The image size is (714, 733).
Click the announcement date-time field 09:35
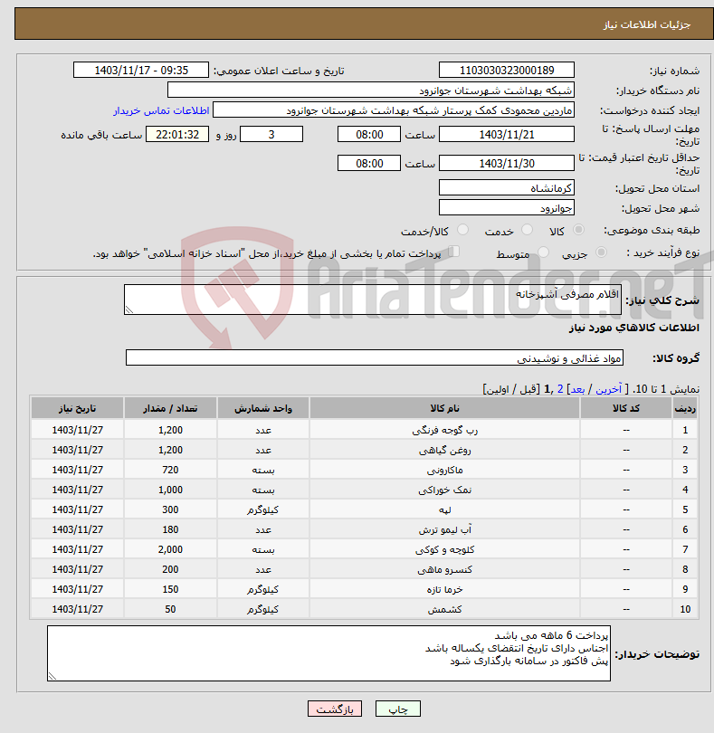[x=141, y=70]
